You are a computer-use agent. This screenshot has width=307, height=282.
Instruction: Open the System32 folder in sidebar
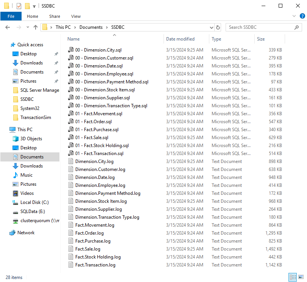click(30, 108)
